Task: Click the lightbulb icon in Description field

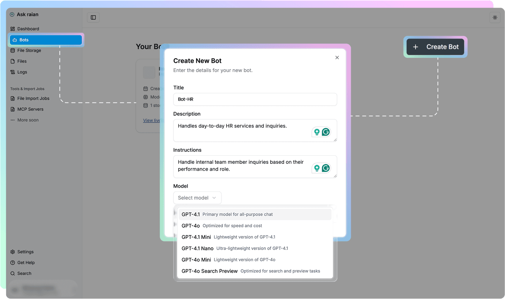Action: pyautogui.click(x=317, y=132)
